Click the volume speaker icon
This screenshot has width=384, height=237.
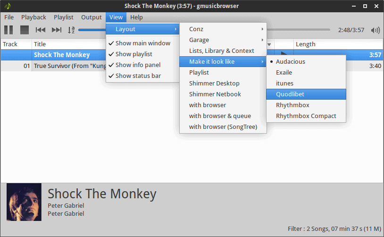(375, 30)
